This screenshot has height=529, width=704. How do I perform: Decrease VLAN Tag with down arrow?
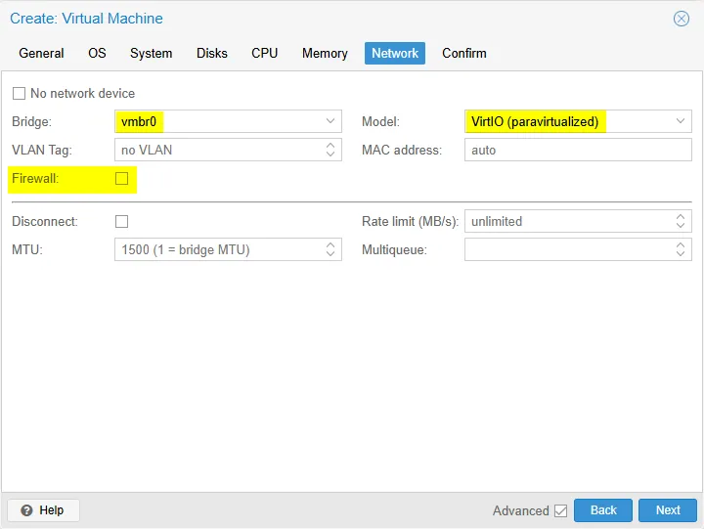(x=330, y=154)
